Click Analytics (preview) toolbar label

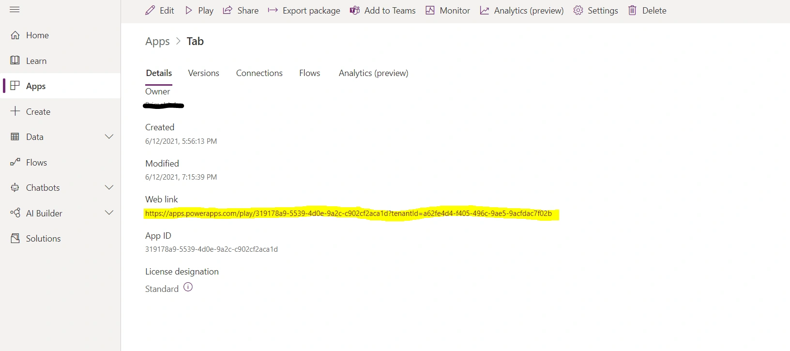click(x=529, y=10)
